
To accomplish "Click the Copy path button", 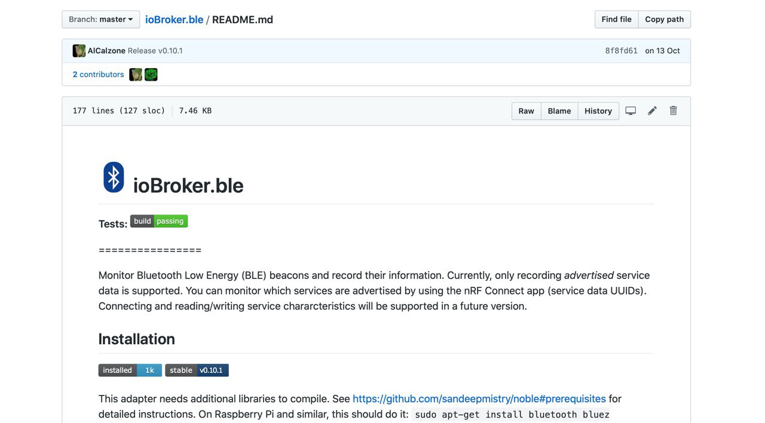I will click(x=664, y=19).
